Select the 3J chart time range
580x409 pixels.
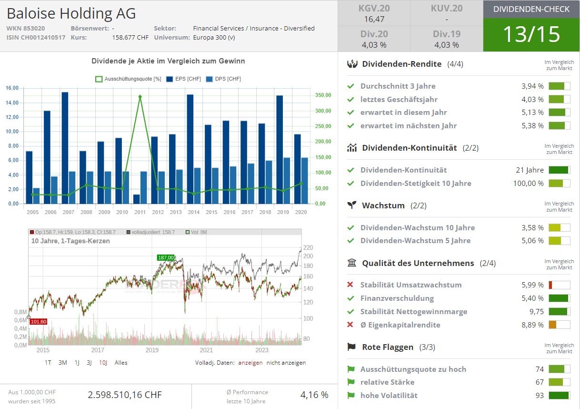click(90, 363)
